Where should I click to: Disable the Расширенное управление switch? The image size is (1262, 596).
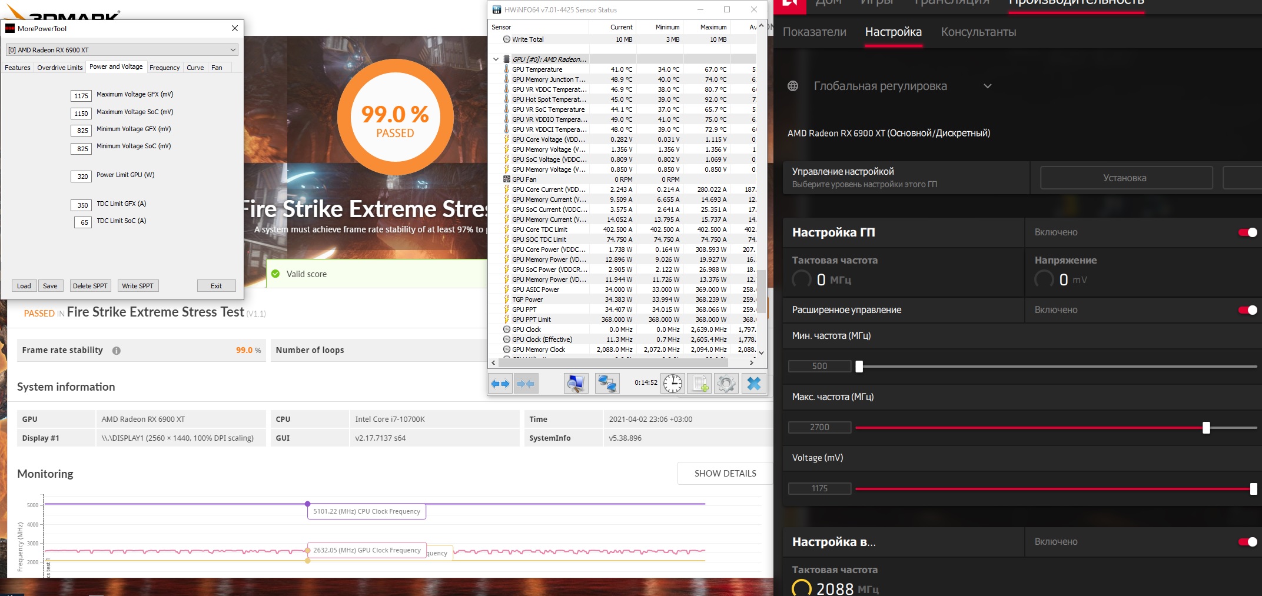(1247, 310)
